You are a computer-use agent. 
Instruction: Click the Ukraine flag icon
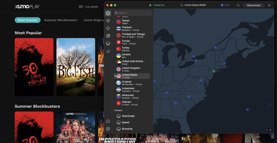[118, 56]
